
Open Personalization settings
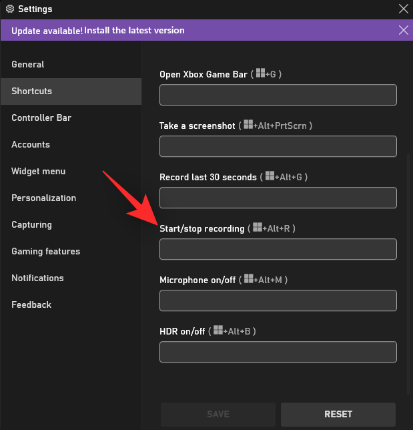[x=43, y=198]
